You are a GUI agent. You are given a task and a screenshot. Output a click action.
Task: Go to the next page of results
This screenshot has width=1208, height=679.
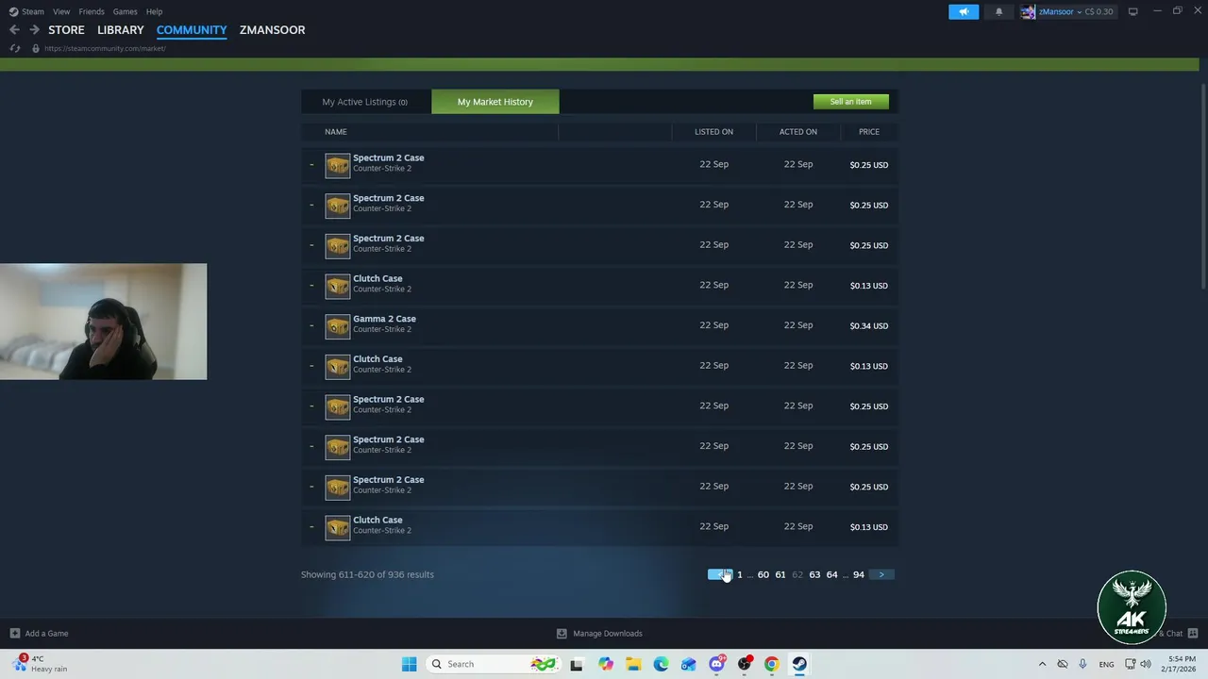(x=881, y=574)
